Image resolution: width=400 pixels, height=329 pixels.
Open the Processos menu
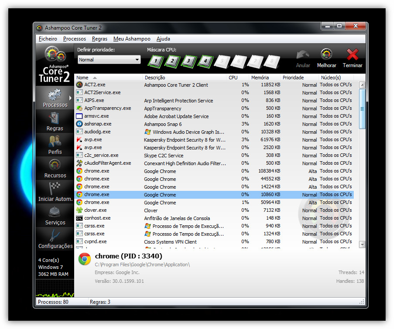coord(75,39)
